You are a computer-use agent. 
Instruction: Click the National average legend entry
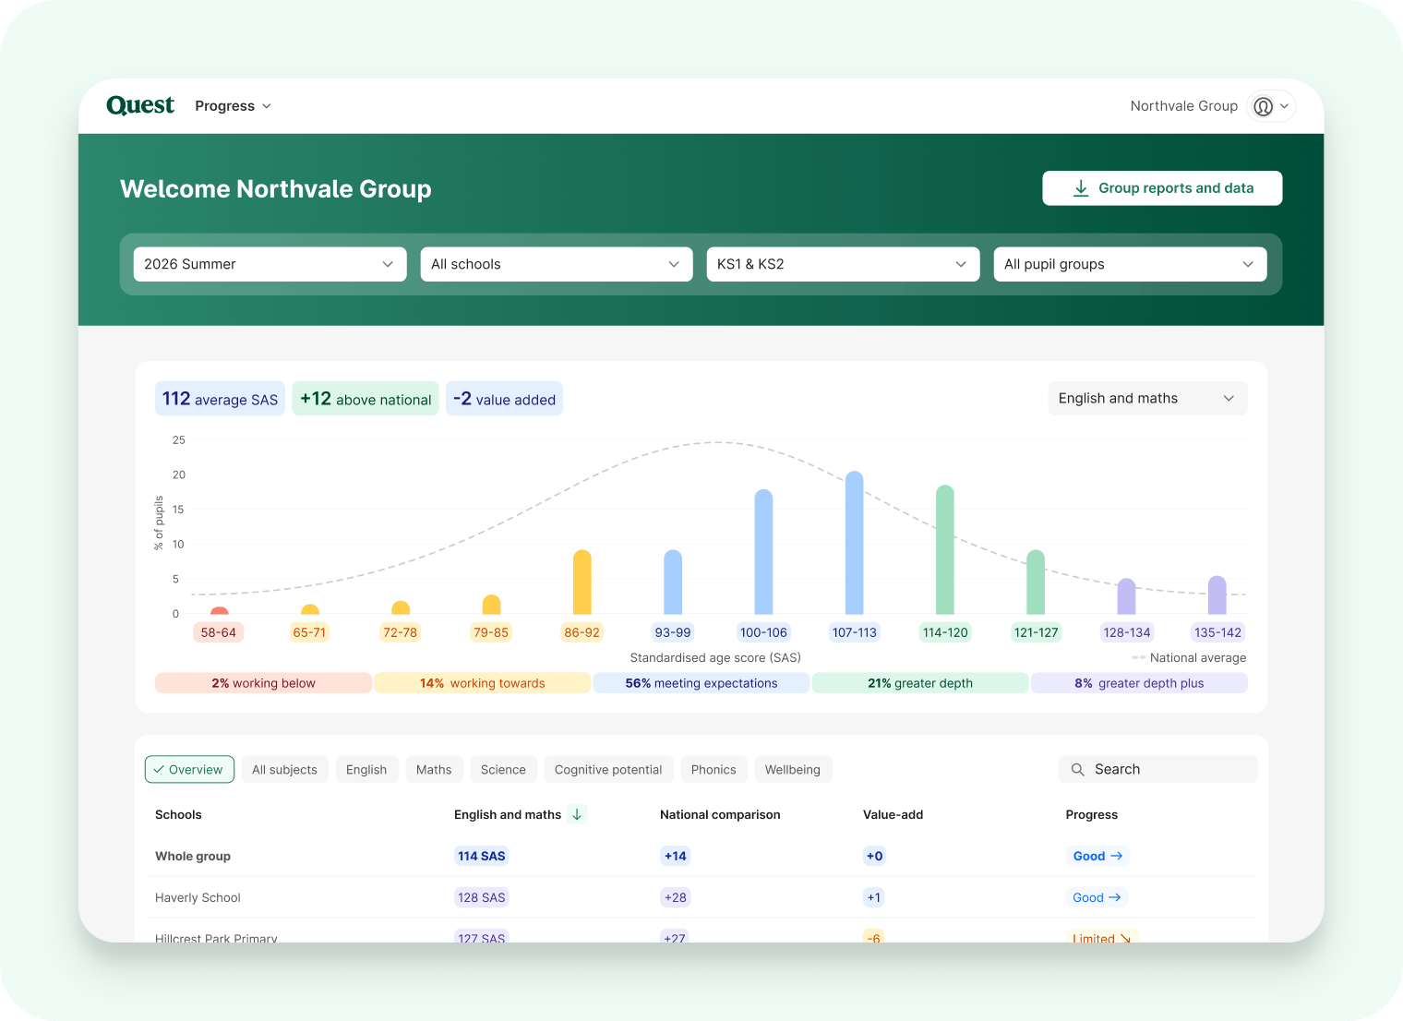(x=1189, y=658)
